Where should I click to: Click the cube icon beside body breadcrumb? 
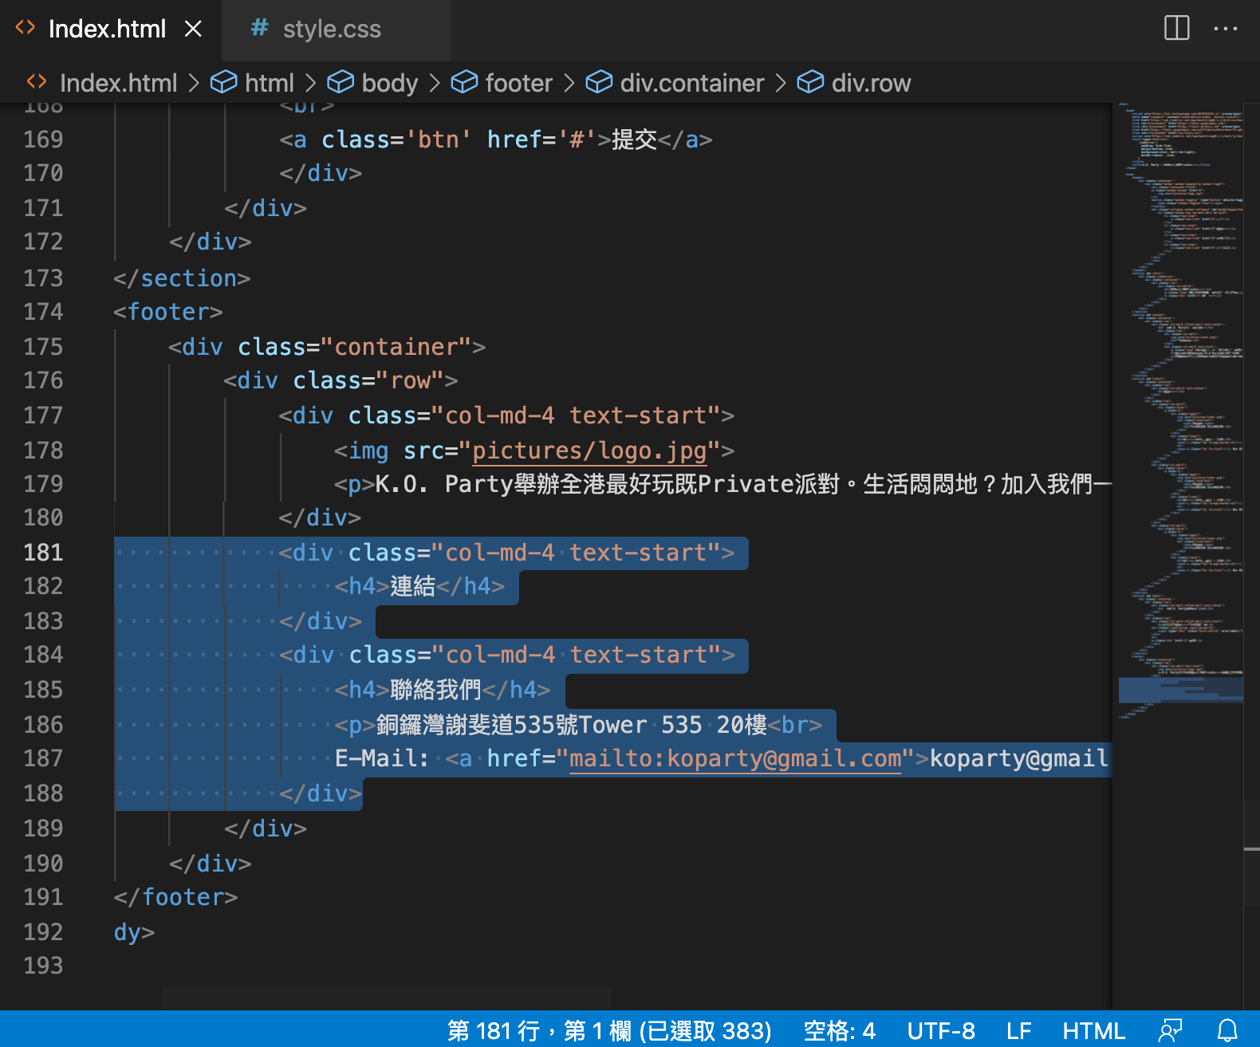pos(341,82)
